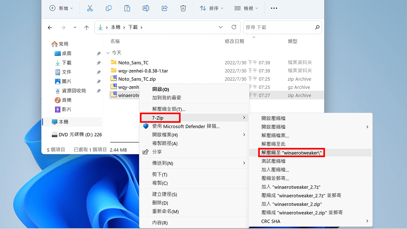
Task: Choose 解壓縮至 "winaerotweaker\" from the 7-Zip submenu
Action: pos(291,152)
